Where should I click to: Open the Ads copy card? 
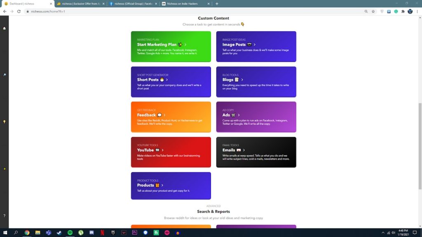tap(256, 117)
